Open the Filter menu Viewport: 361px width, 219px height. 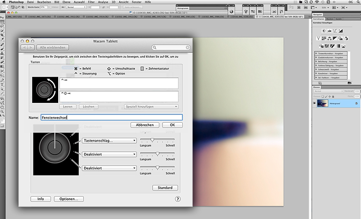92,2
